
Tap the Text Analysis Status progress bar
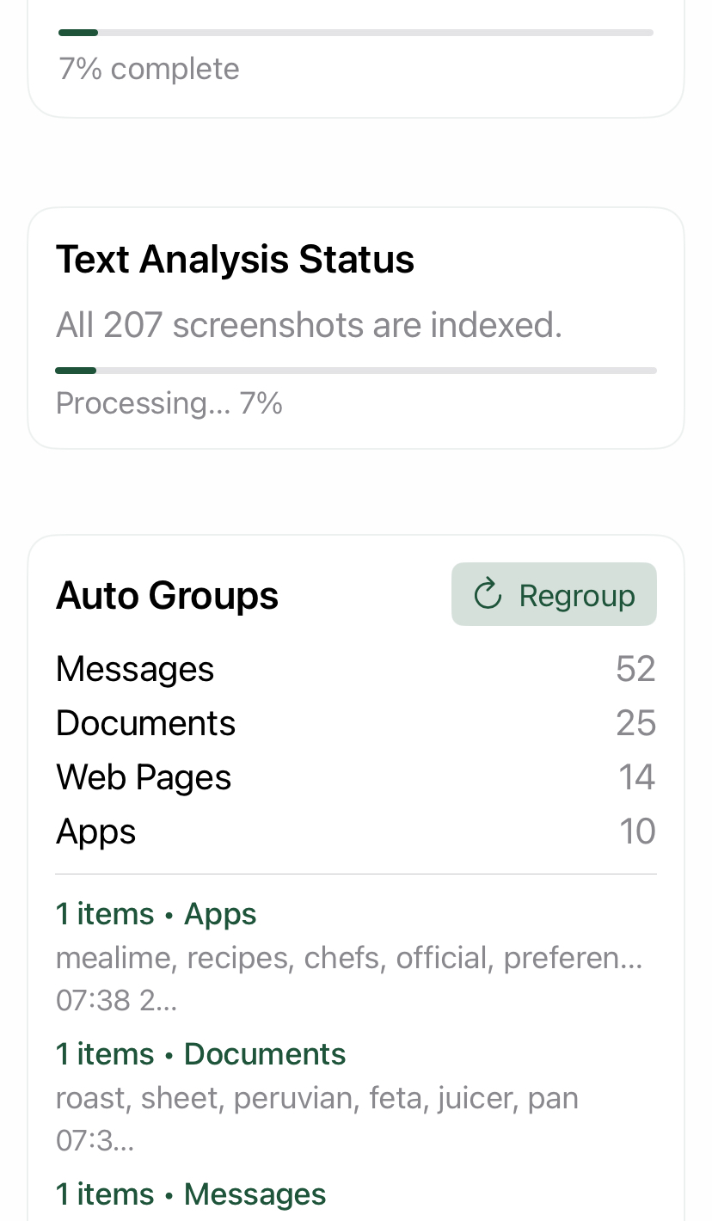(x=356, y=369)
